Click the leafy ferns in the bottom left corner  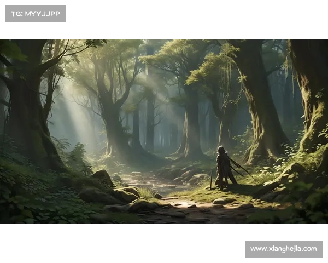tap(22, 203)
